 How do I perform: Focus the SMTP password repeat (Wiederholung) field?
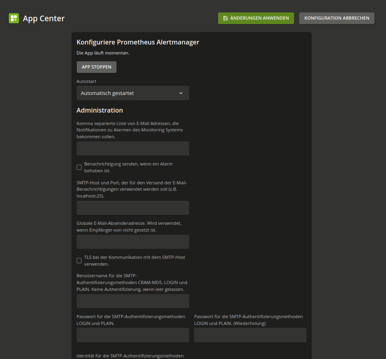click(250, 335)
